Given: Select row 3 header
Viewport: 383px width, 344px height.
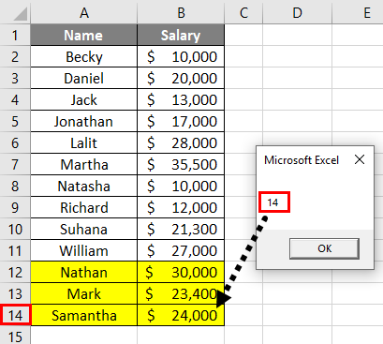Looking at the screenshot, I should click(15, 78).
